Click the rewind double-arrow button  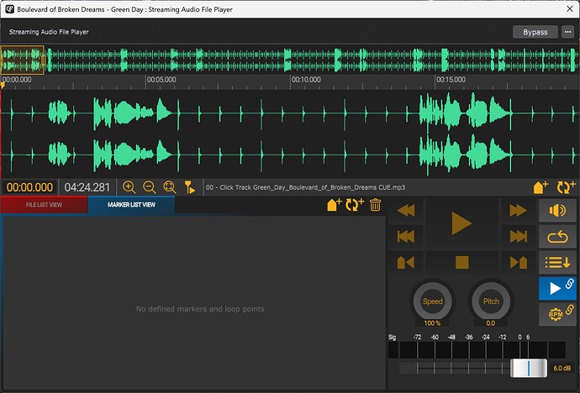coord(406,211)
